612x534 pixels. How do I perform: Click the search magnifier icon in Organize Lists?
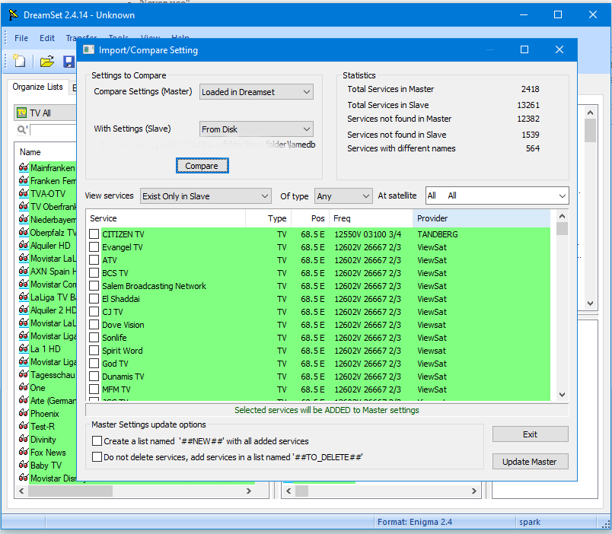22,129
